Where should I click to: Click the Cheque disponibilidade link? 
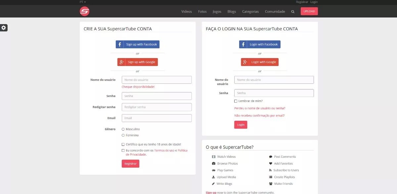(x=138, y=87)
